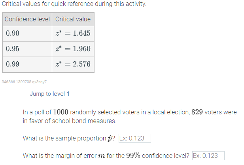The width and height of the screenshot is (244, 165).
Task: Click the Critical values quick reference heading
Action: pos(74,4)
